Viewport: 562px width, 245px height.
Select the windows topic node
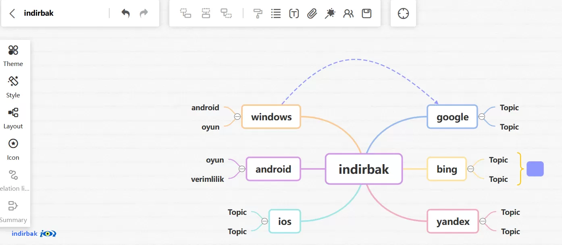(271, 117)
